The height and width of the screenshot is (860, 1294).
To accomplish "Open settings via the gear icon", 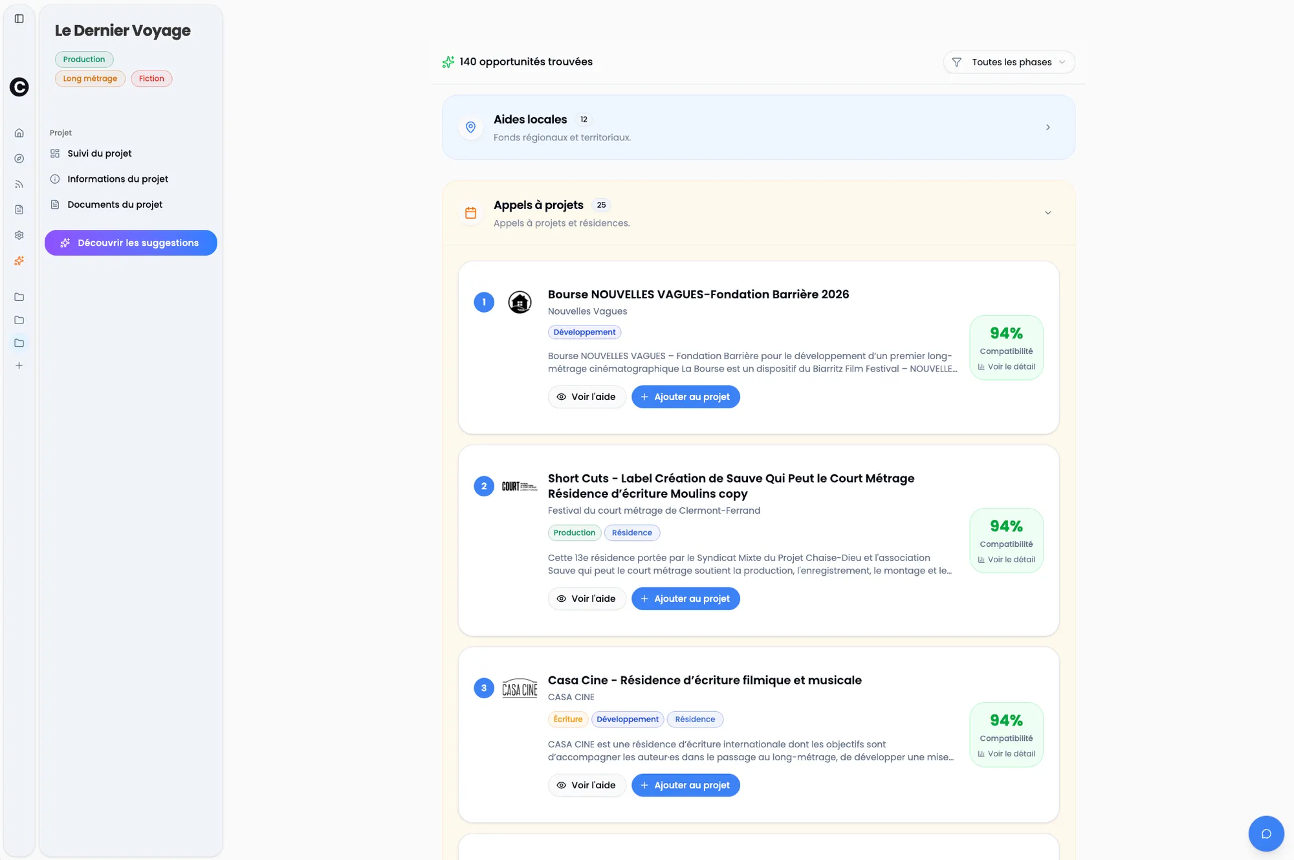I will [19, 235].
